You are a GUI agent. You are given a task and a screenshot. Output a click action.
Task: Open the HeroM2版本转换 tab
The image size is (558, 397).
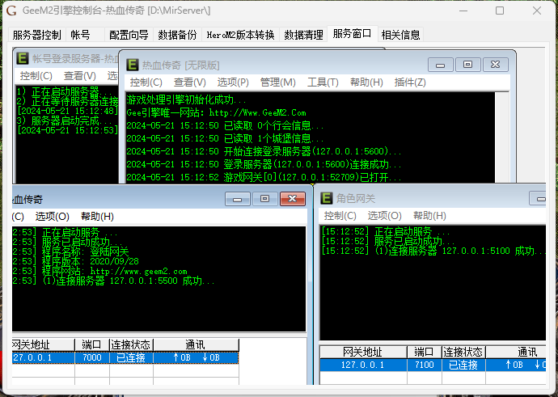[240, 35]
